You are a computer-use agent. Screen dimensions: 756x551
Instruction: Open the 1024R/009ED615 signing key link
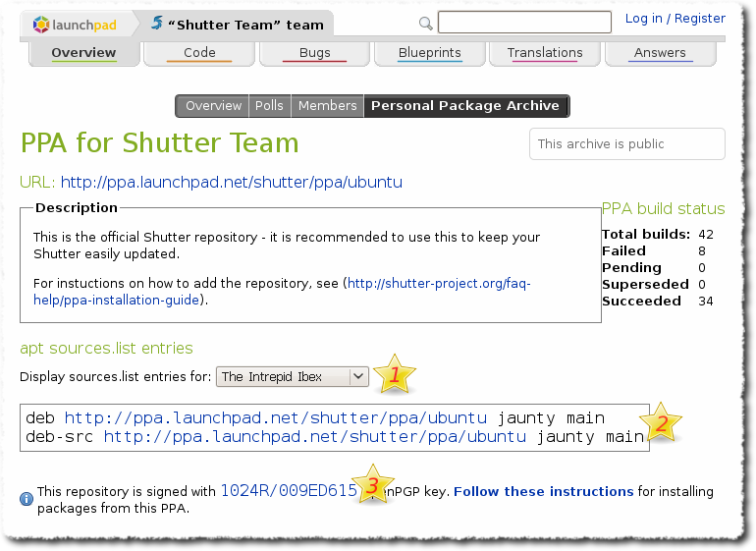(289, 491)
